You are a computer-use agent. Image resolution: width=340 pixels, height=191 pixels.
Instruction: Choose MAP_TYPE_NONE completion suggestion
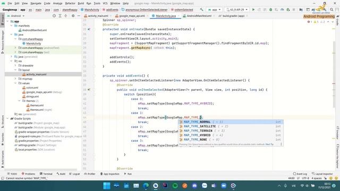point(231,140)
